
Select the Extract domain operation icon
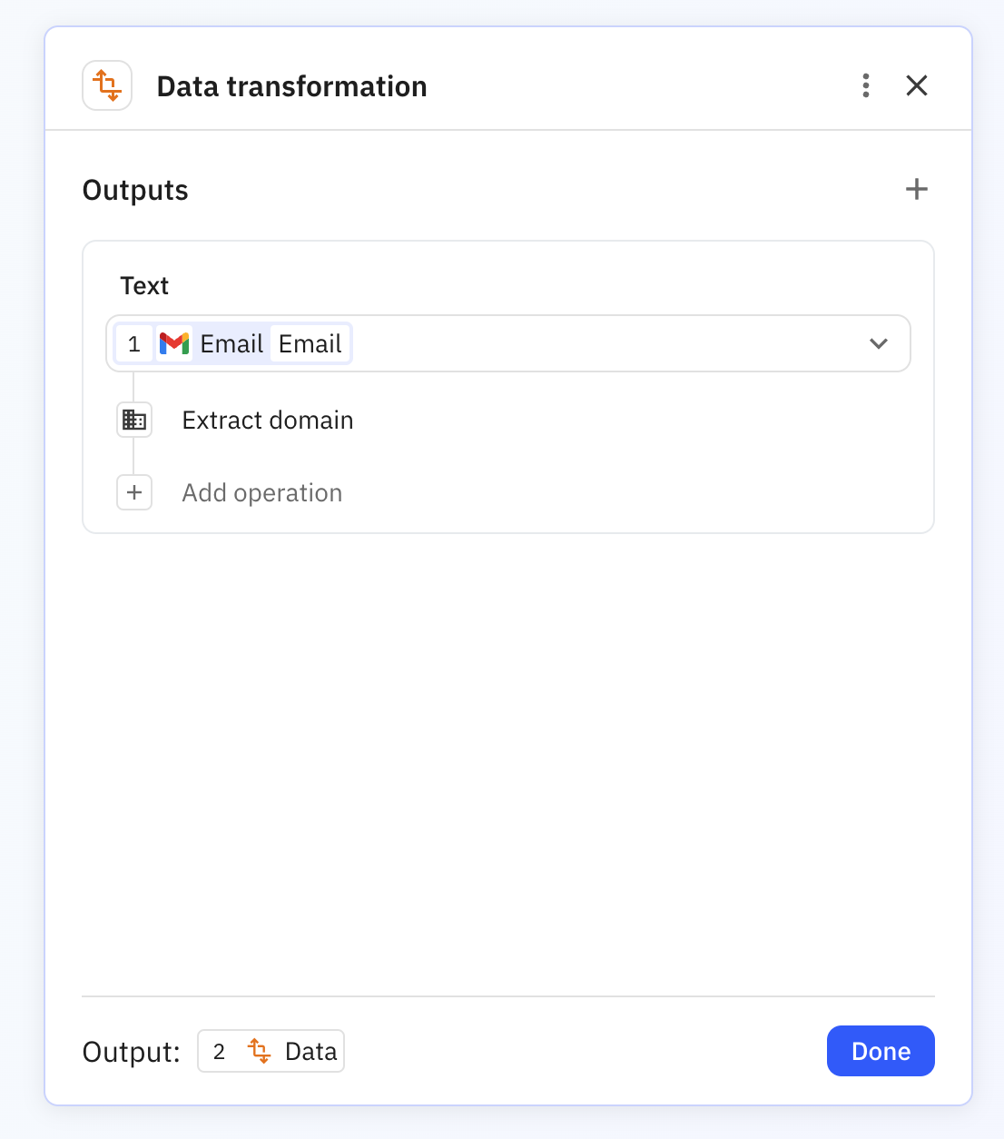133,419
